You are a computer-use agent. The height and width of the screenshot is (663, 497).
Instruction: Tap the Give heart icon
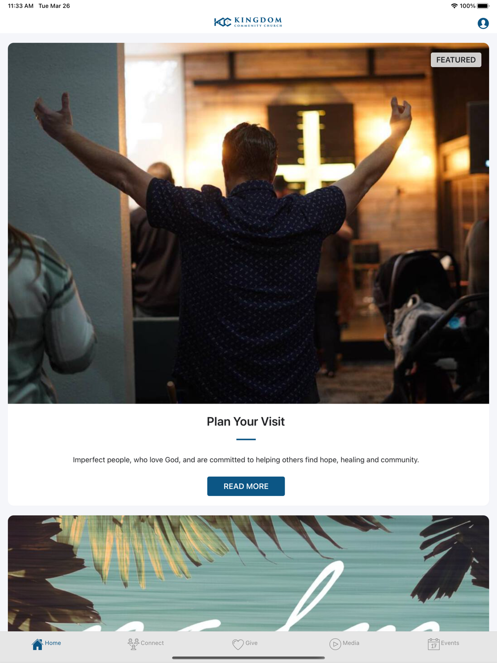coord(238,644)
